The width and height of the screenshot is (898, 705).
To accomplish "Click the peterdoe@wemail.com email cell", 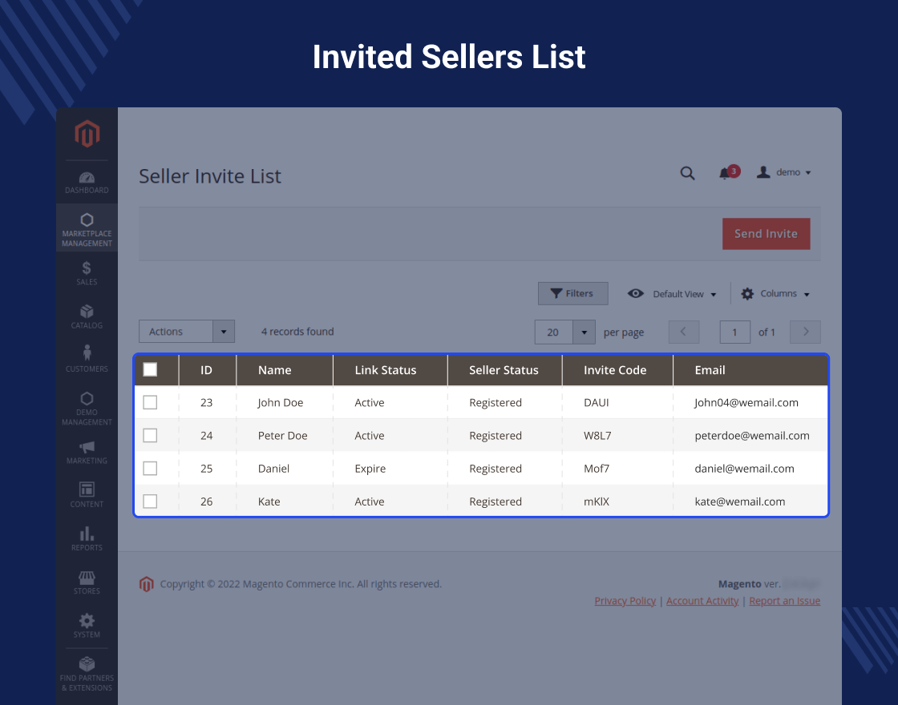I will click(x=752, y=436).
